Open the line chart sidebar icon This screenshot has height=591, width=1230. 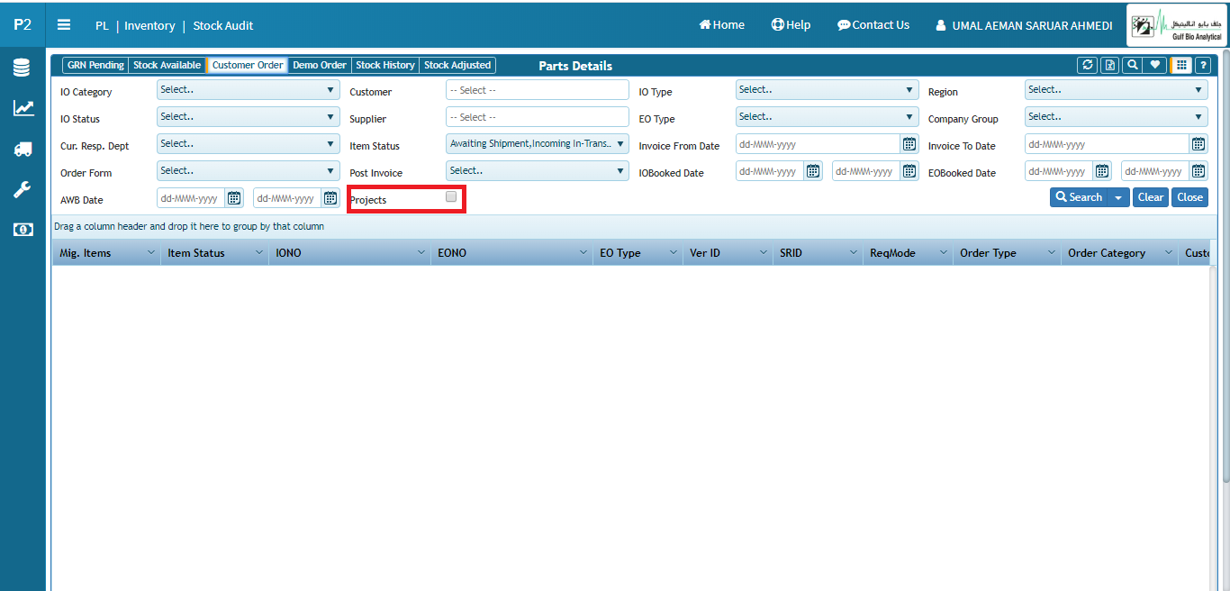[23, 108]
